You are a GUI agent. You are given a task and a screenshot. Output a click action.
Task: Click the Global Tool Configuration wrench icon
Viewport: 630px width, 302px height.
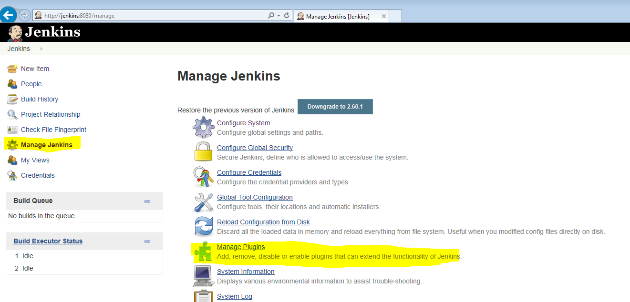[204, 202]
